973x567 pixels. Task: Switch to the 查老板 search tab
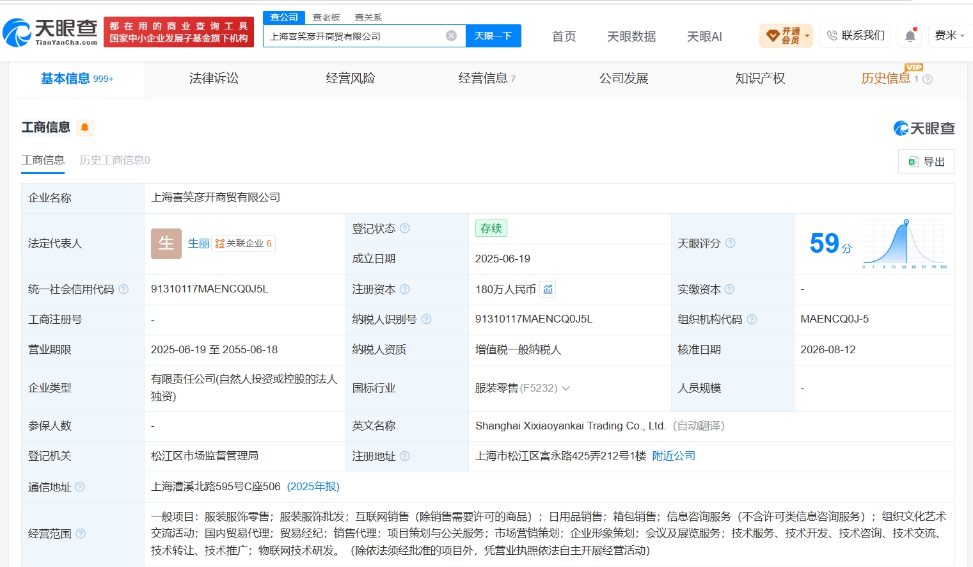(x=326, y=17)
